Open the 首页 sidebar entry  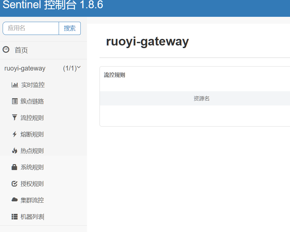21,50
